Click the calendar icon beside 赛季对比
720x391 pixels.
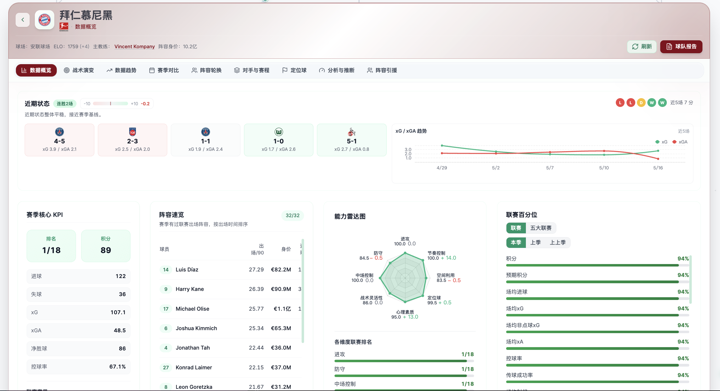point(152,70)
